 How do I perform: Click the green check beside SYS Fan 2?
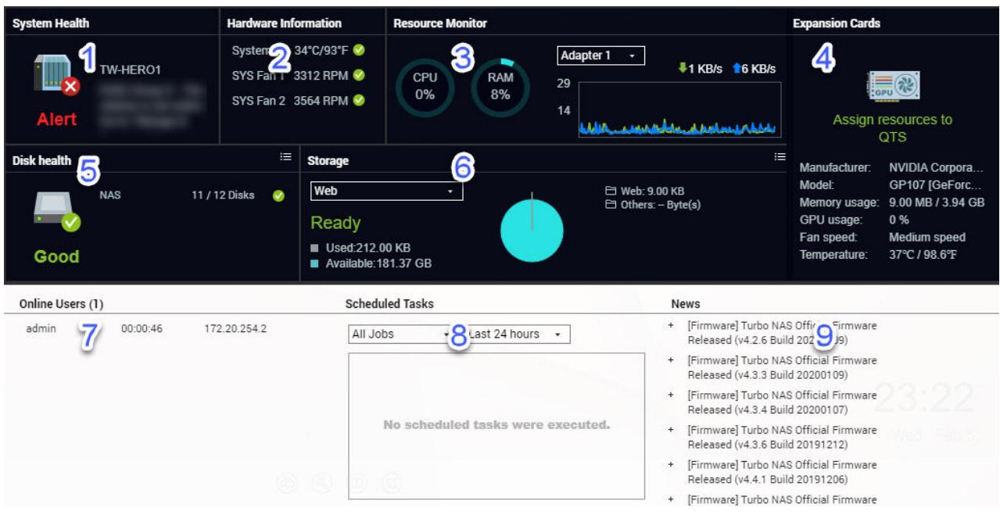tap(360, 102)
